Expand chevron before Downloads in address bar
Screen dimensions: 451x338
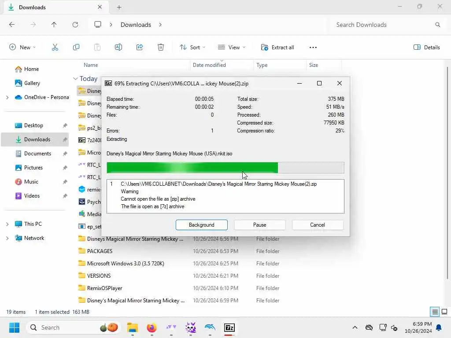click(111, 25)
